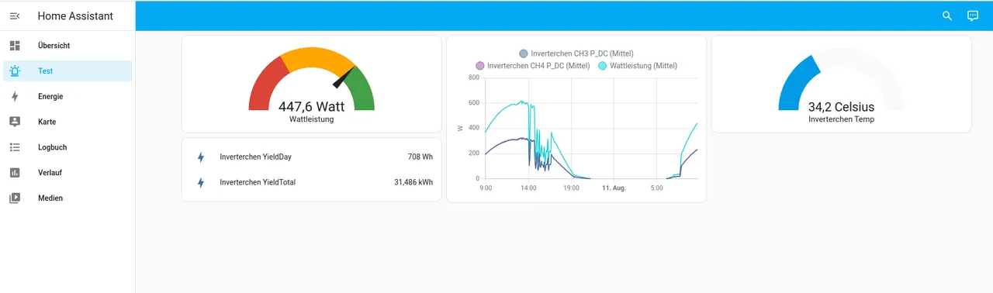
Task: Click the 708 Wh value
Action: coord(420,157)
